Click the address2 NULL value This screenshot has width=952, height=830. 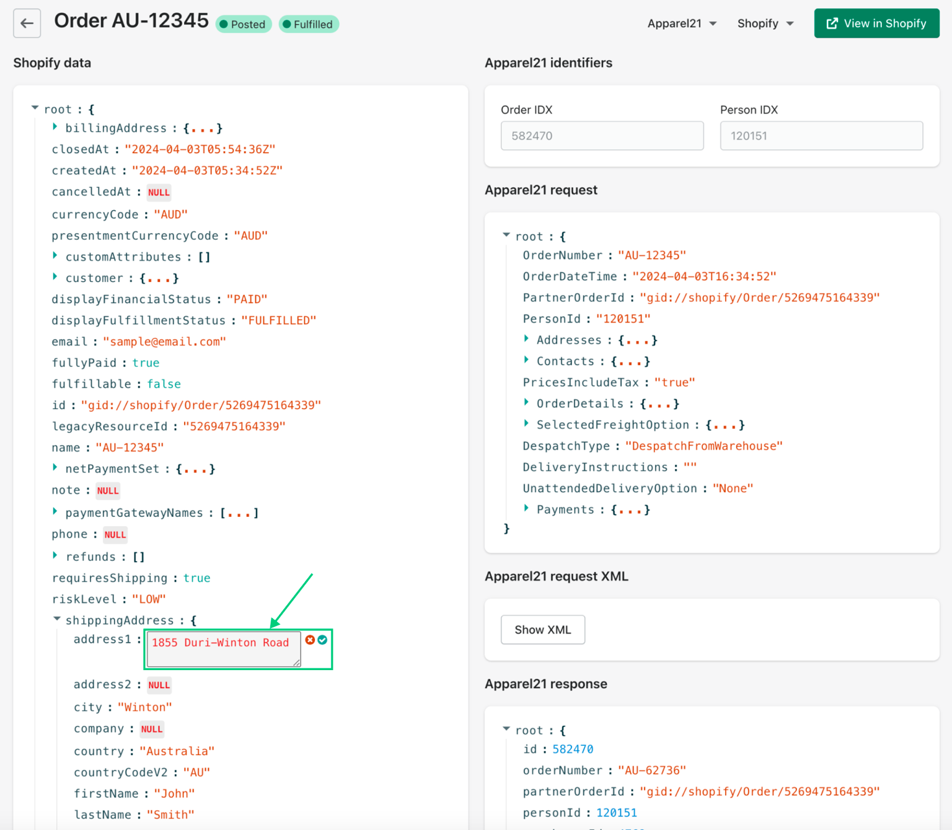pos(159,685)
